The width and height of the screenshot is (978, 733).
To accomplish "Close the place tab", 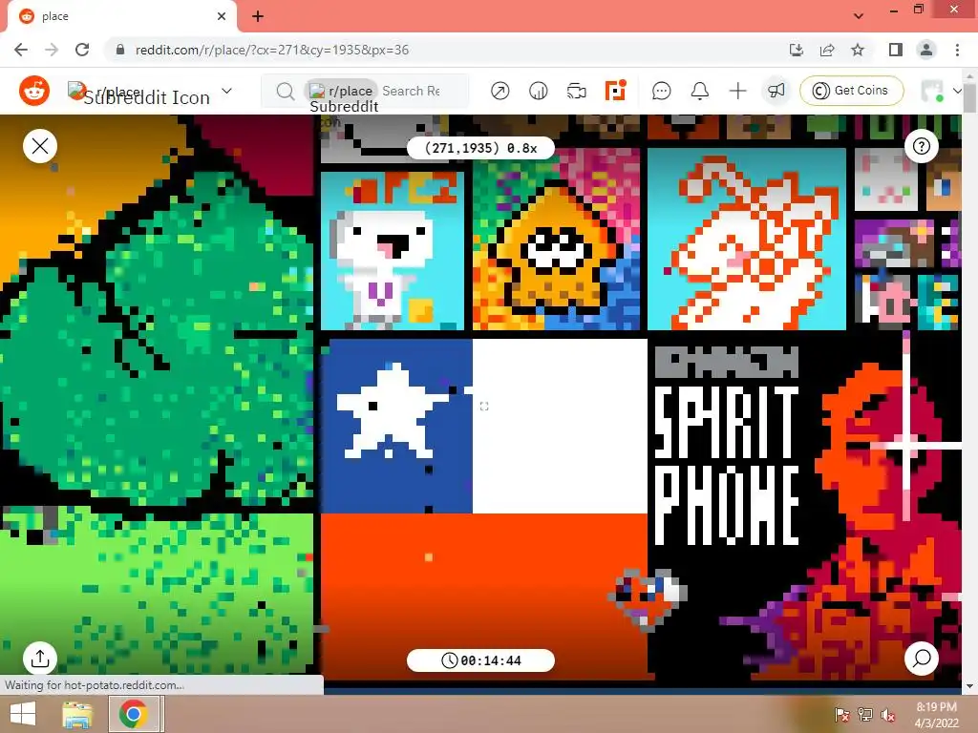I will point(222,16).
